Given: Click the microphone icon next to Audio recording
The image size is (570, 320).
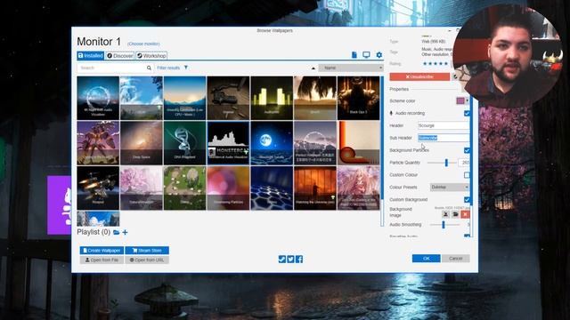Looking at the screenshot, I should tap(392, 113).
